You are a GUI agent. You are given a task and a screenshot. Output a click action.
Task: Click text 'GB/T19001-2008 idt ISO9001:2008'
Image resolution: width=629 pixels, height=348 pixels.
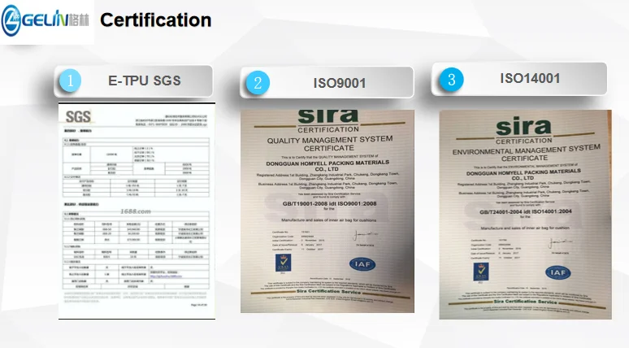pyautogui.click(x=329, y=203)
